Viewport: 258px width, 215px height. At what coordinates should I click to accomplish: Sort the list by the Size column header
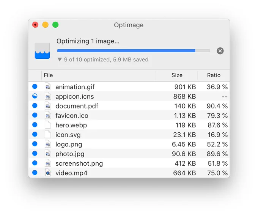pos(177,75)
